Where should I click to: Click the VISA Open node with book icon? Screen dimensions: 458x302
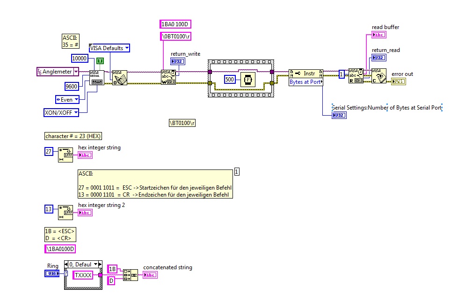click(120, 78)
